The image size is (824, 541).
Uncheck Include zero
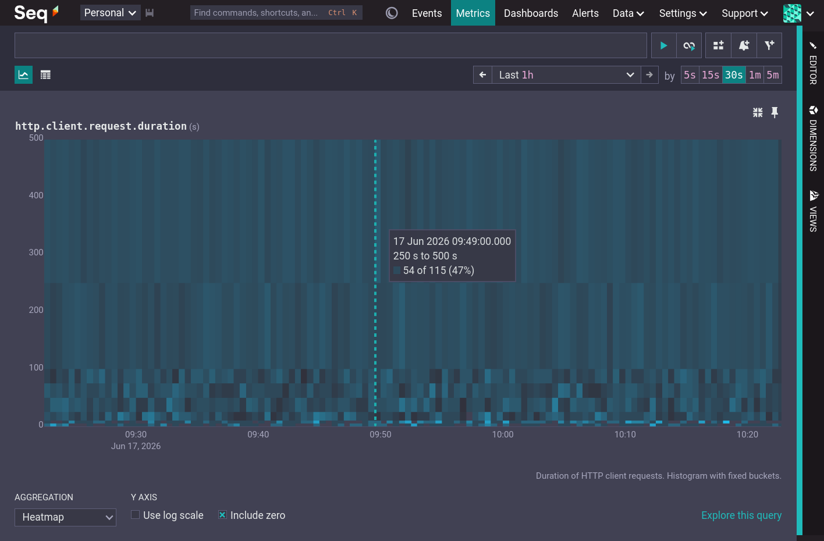click(x=222, y=515)
